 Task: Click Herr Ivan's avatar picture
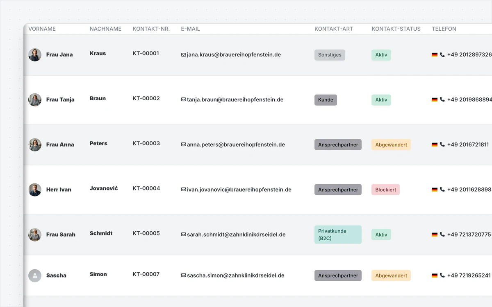(35, 190)
